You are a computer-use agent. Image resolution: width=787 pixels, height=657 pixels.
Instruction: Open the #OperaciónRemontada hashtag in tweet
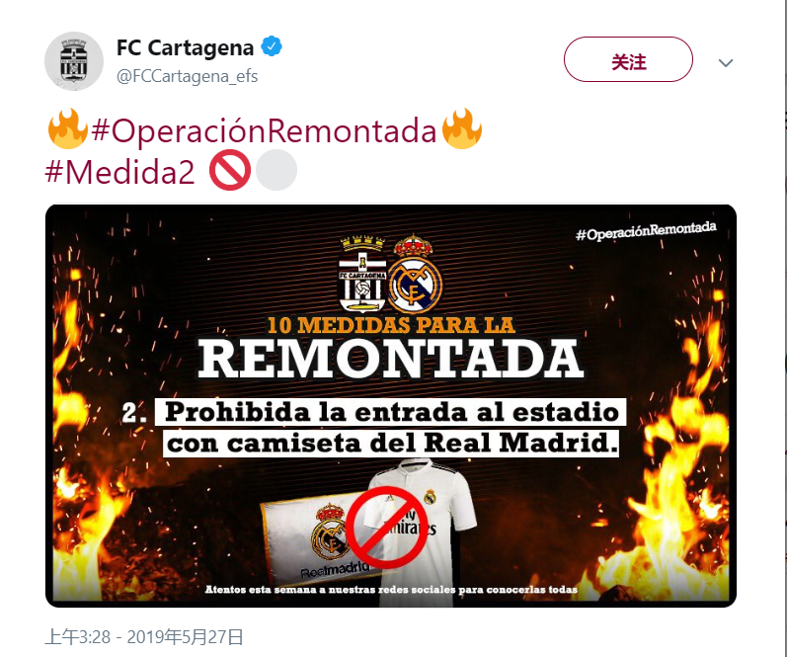(x=264, y=131)
